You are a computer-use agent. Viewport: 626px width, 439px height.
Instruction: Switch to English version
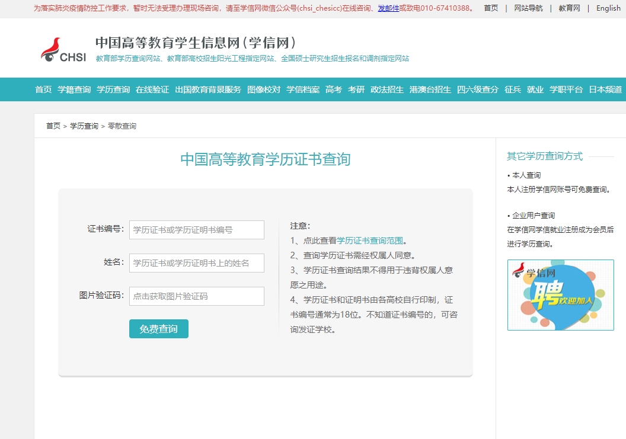[x=608, y=8]
